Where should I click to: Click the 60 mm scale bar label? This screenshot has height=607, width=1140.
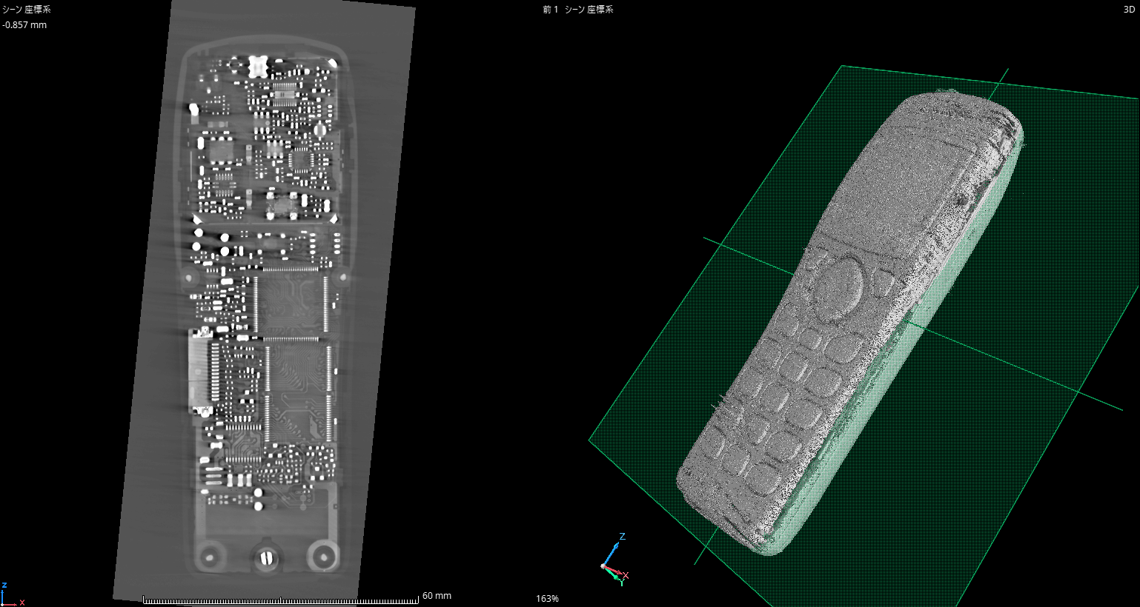click(x=437, y=596)
